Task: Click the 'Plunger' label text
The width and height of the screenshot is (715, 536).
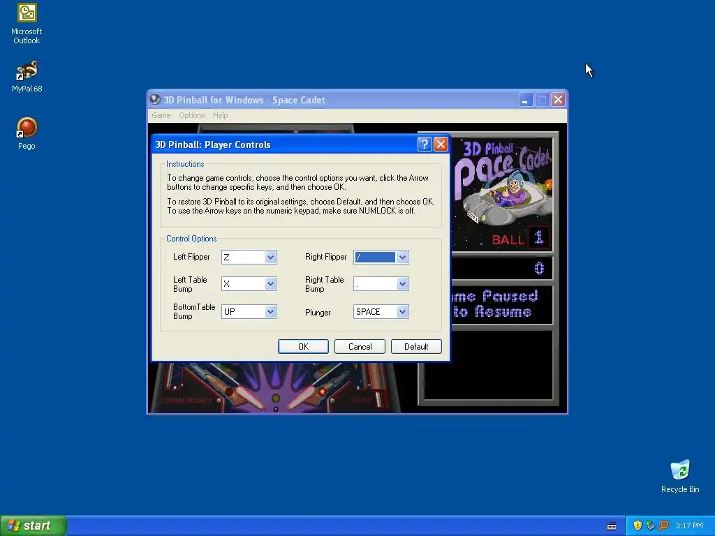Action: (x=318, y=313)
